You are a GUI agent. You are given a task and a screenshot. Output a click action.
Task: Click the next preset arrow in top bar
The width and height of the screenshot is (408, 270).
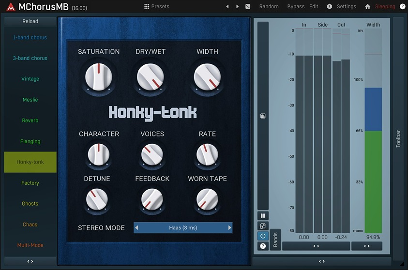(x=237, y=6)
